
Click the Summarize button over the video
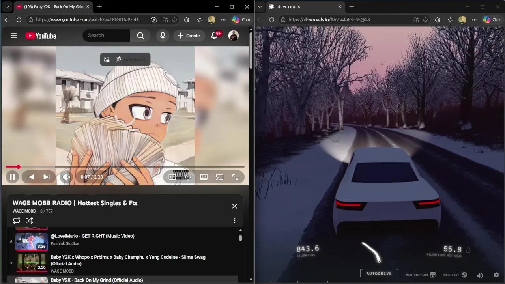131,60
